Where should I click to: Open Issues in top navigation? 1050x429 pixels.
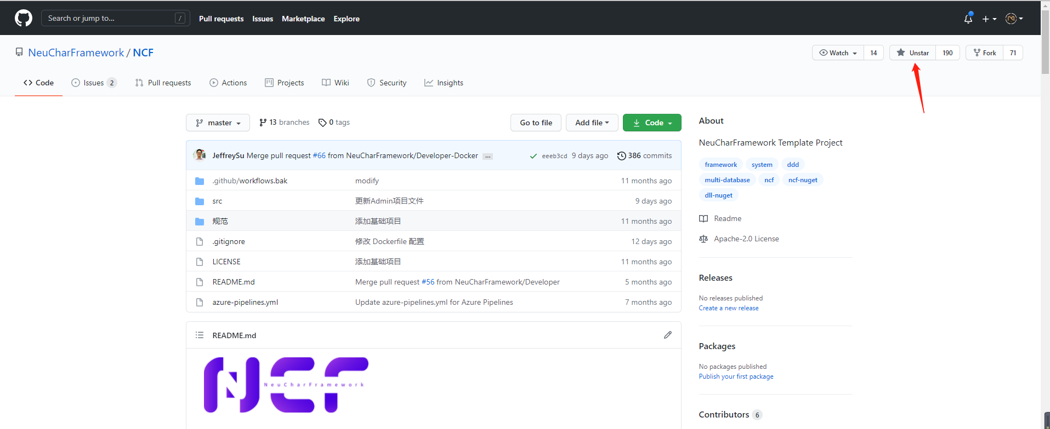coord(263,19)
